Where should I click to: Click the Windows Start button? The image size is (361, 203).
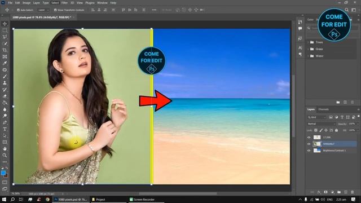coord(4,200)
